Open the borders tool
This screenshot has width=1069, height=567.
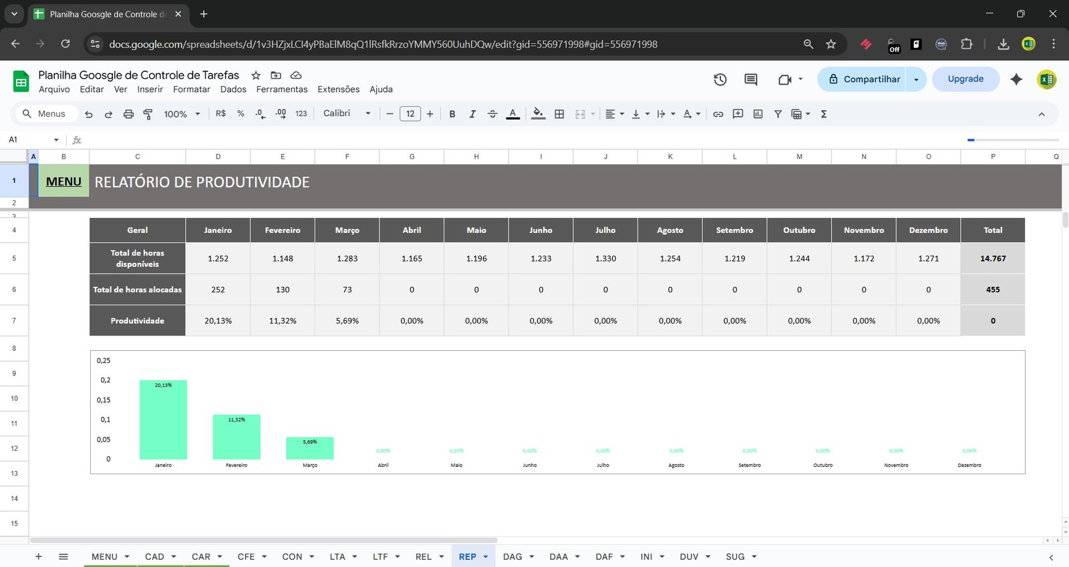[559, 114]
